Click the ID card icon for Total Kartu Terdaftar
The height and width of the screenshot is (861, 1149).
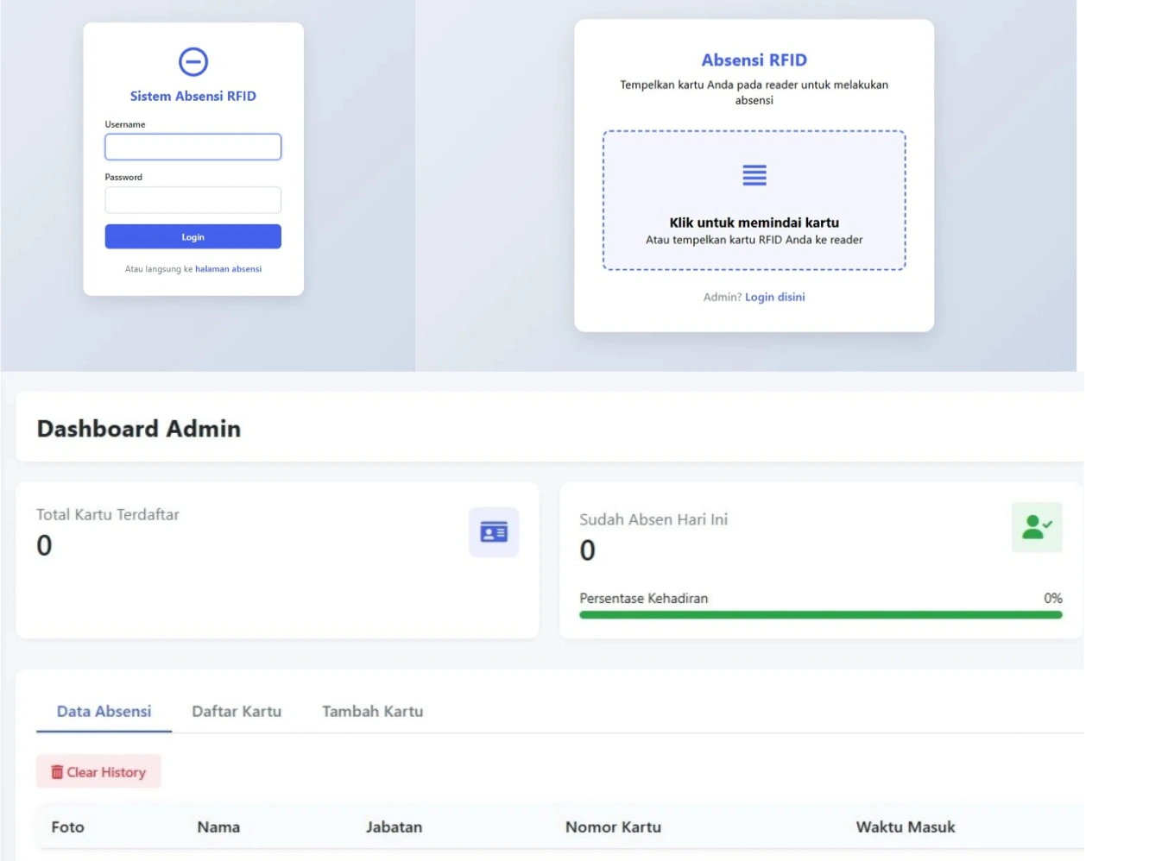[x=494, y=532]
